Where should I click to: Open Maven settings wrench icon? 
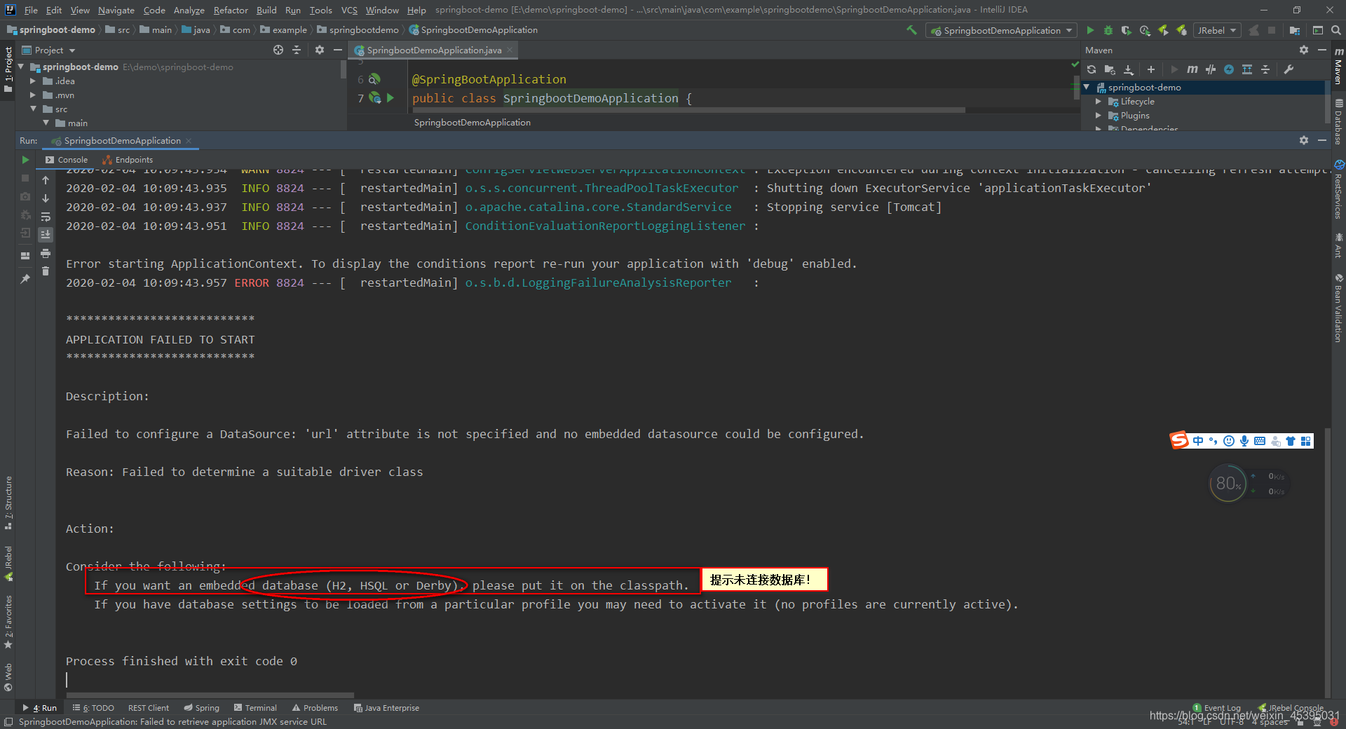1289,69
